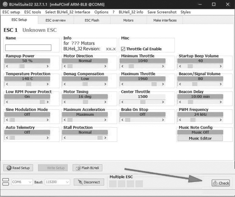
Task: Click the ESC Name input field
Action: tap(28, 48)
